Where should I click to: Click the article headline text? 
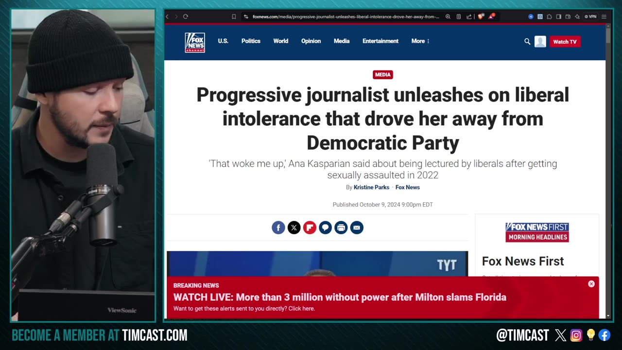coord(383,119)
